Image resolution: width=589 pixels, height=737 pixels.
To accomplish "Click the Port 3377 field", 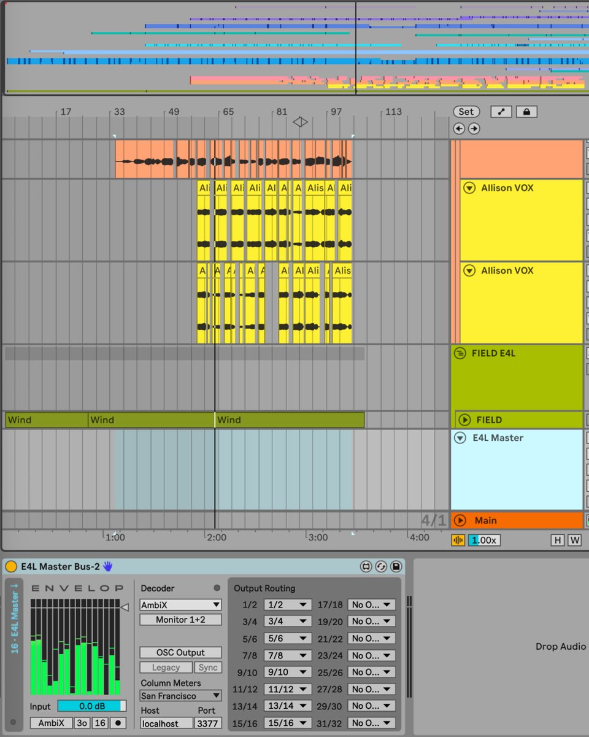I will pyautogui.click(x=209, y=723).
